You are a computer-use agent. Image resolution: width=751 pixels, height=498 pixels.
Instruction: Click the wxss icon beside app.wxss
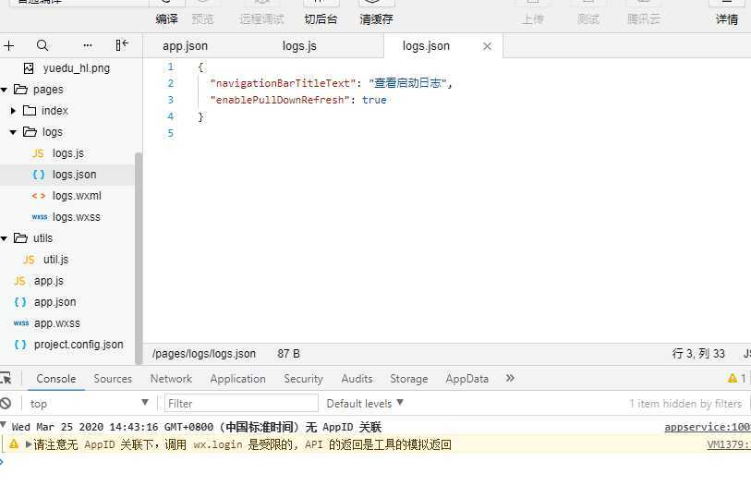[x=21, y=323]
